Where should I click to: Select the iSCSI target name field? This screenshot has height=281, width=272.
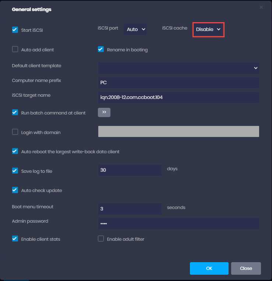point(178,97)
